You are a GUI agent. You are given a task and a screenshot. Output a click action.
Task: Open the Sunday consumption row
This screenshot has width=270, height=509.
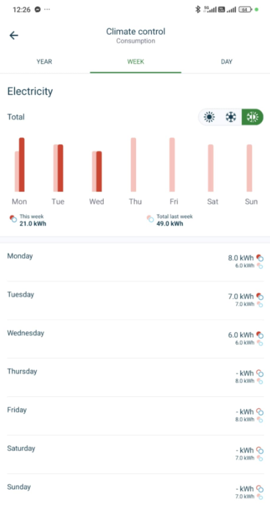coord(135,492)
